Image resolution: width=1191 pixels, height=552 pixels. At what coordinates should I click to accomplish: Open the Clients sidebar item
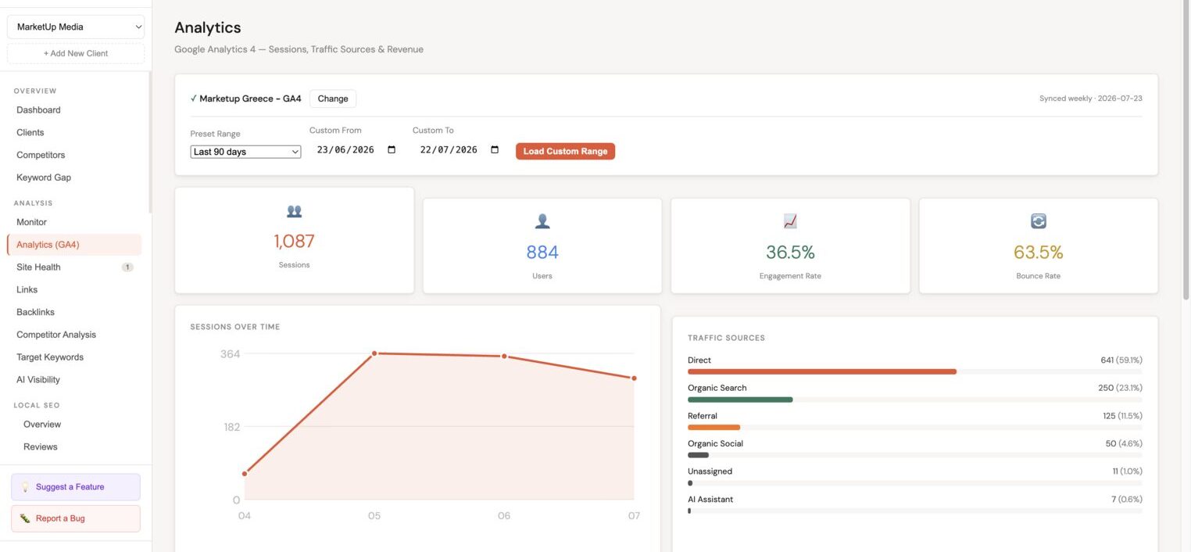[x=30, y=133]
